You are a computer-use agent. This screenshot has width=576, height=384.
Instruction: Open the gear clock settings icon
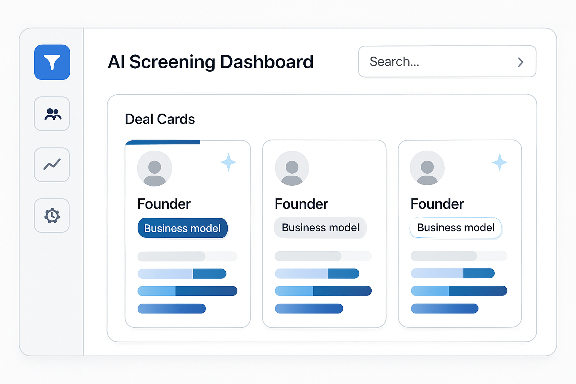(52, 216)
